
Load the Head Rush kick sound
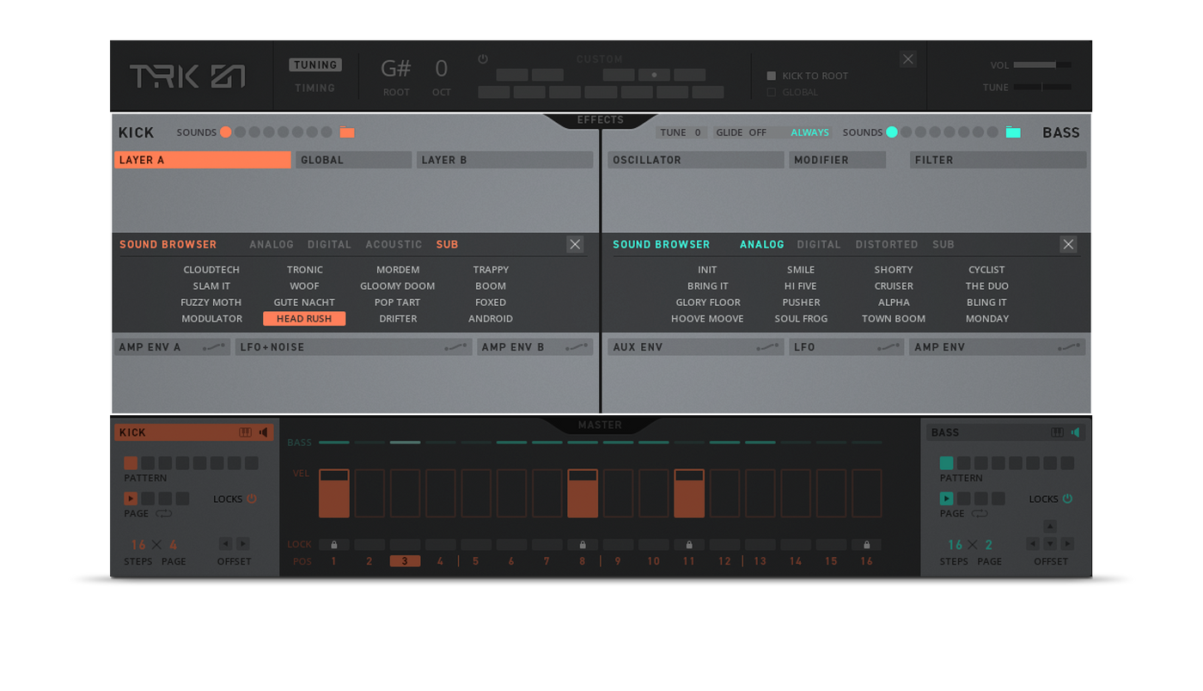(304, 319)
